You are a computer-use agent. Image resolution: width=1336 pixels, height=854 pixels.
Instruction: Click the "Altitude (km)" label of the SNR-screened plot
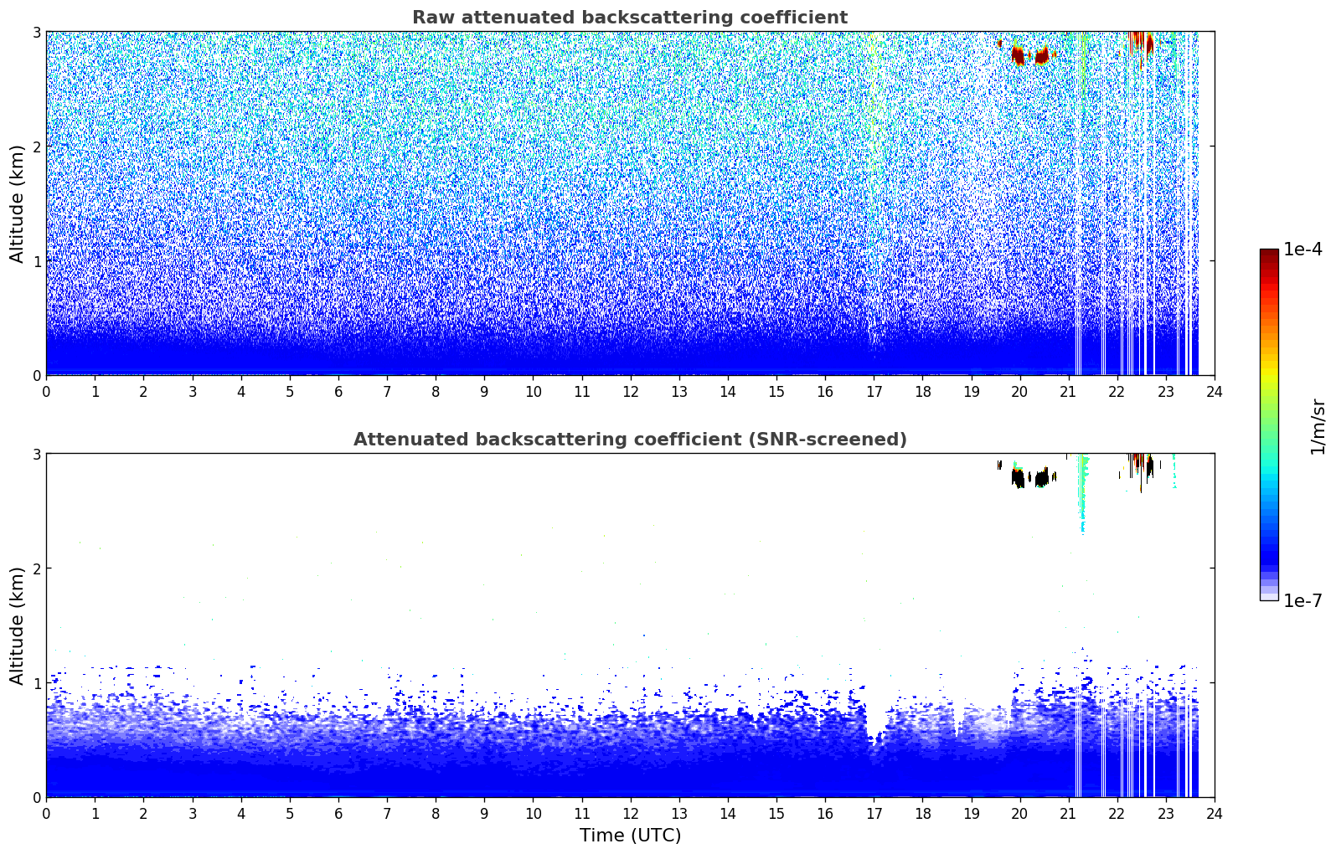click(17, 625)
